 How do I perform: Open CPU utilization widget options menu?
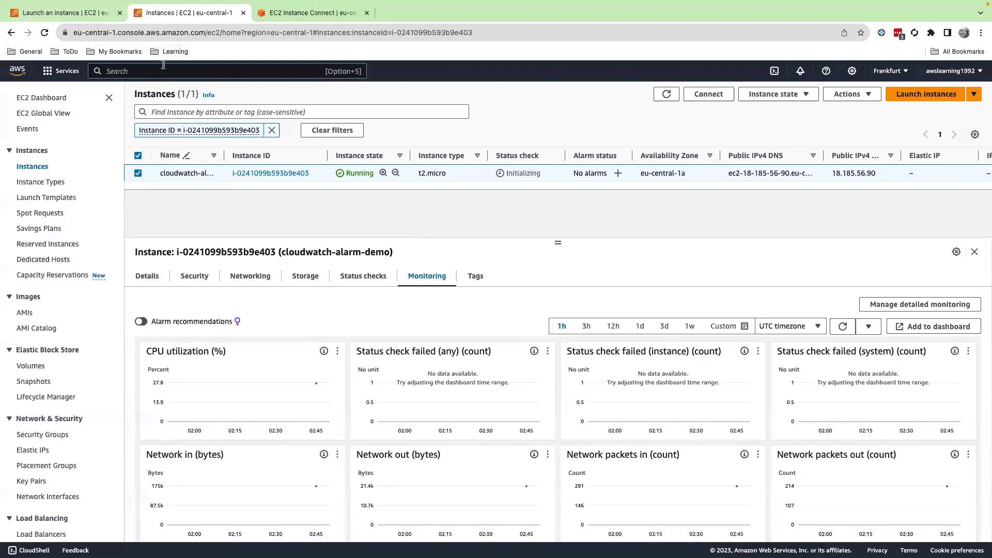click(337, 351)
